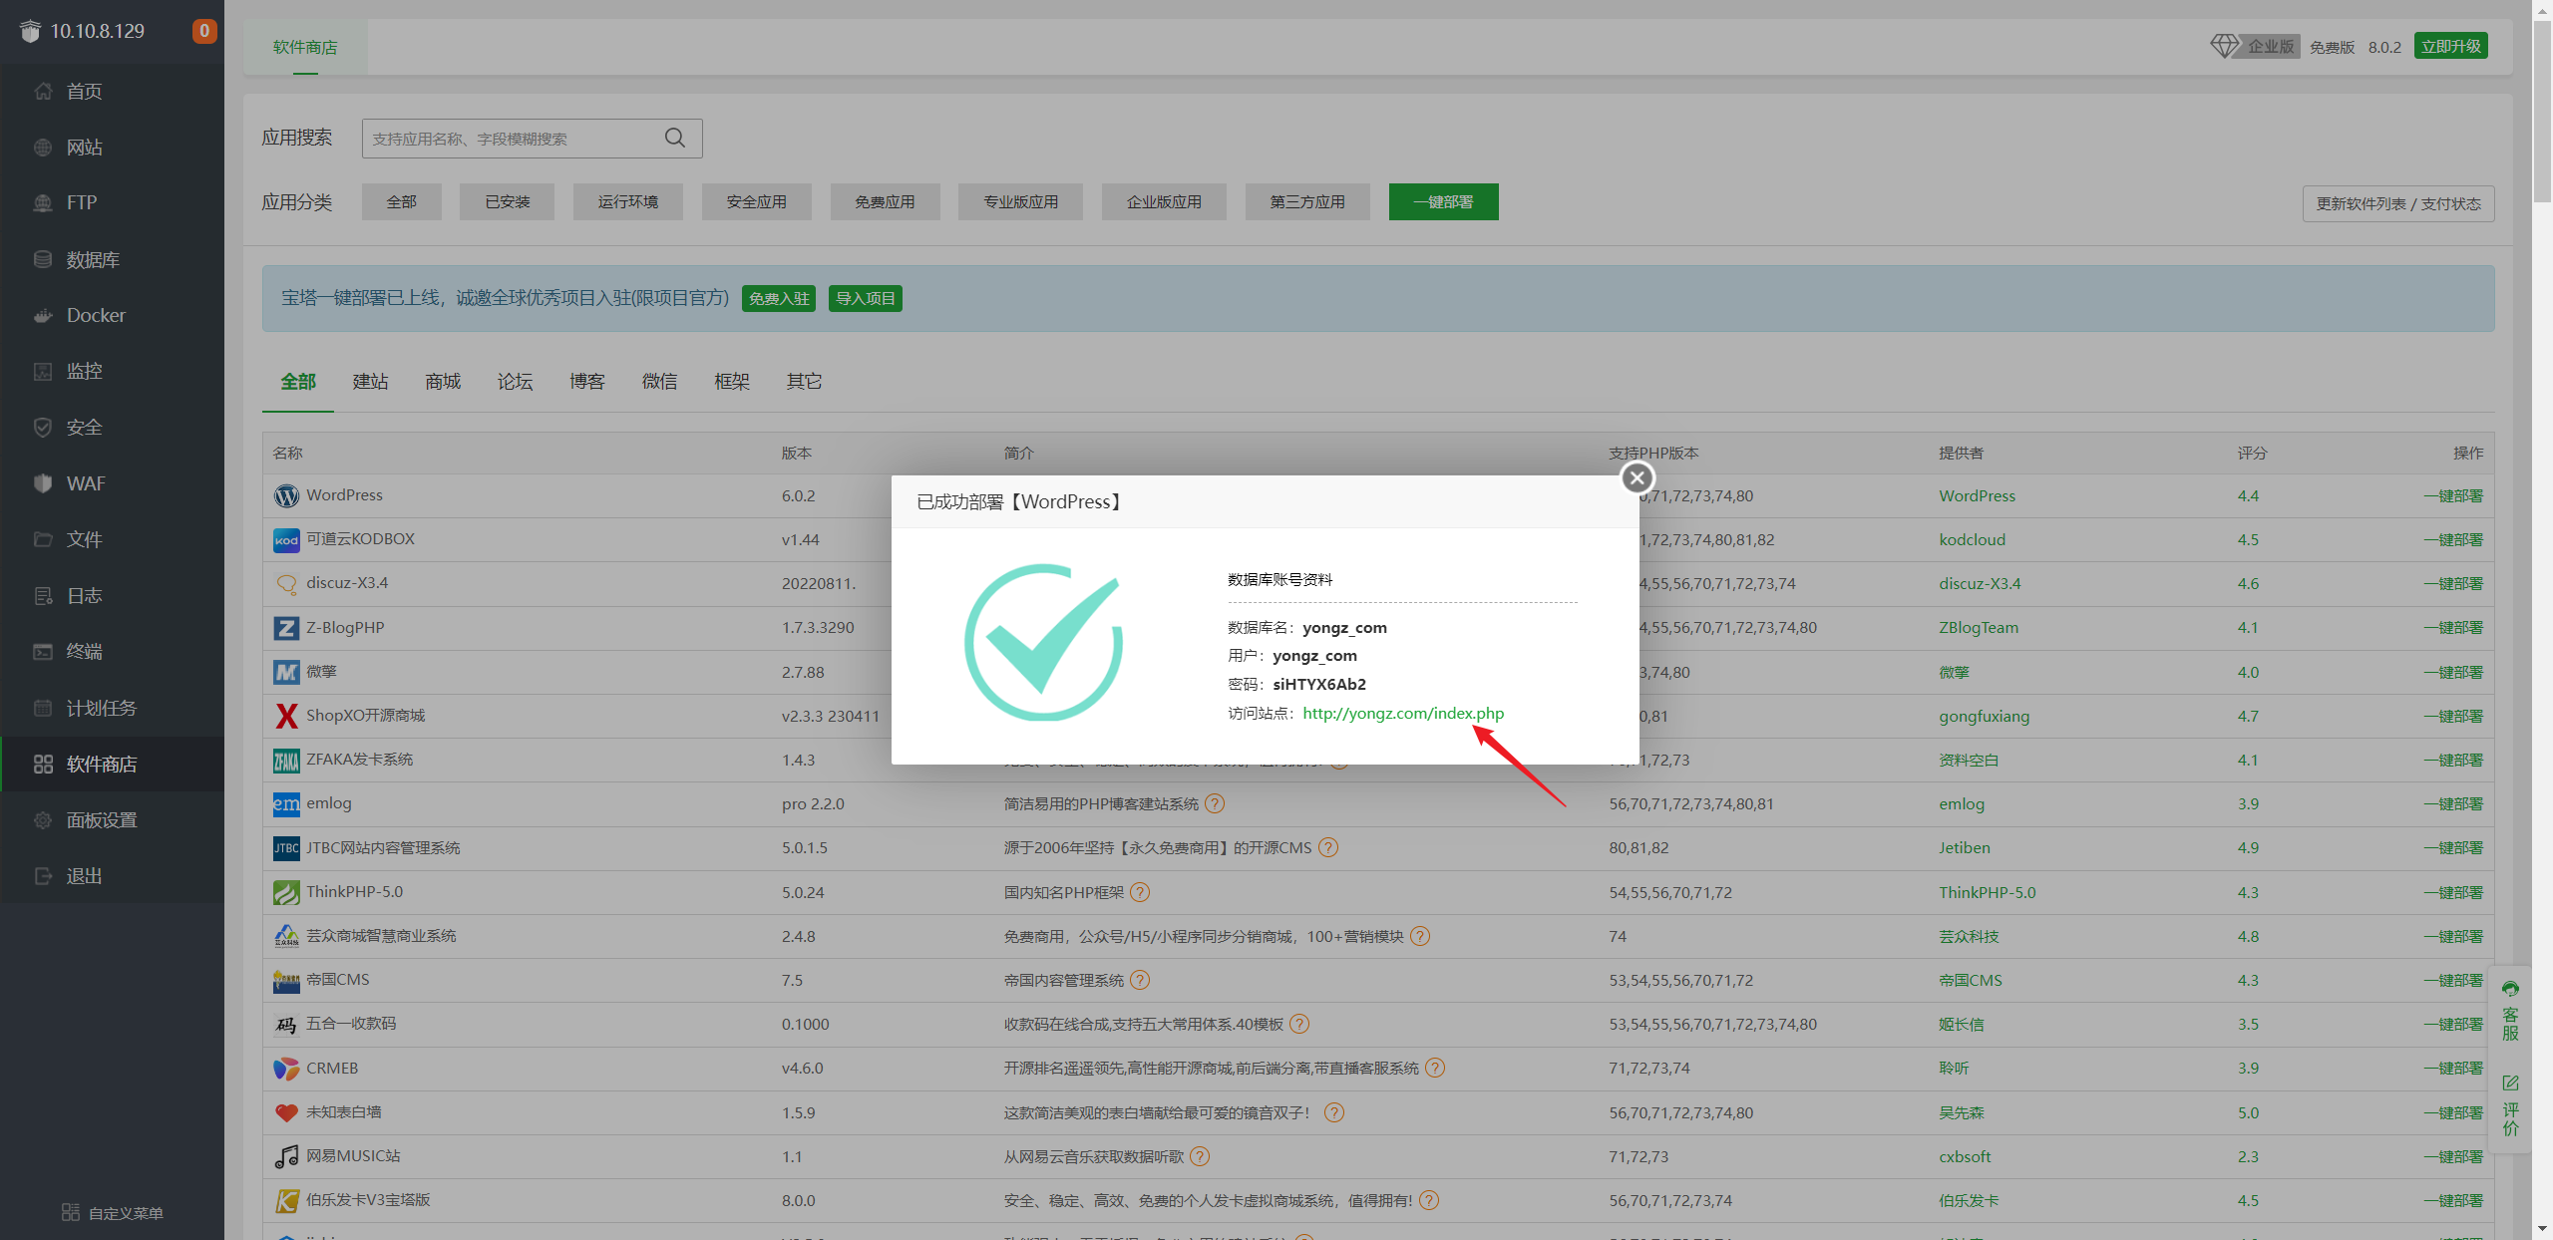Click the 导入项目 button

tap(866, 299)
